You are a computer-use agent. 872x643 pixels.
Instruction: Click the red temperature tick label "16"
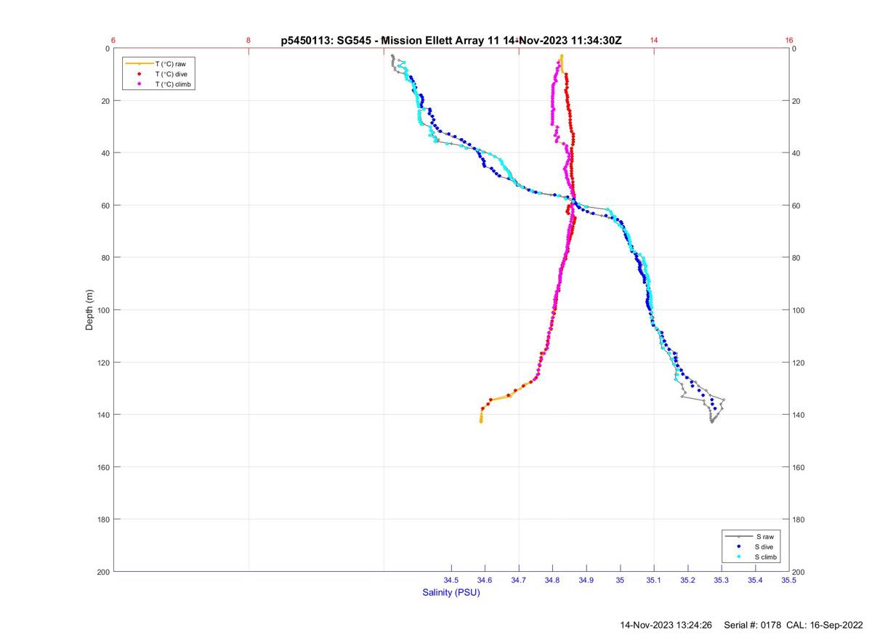click(x=789, y=41)
